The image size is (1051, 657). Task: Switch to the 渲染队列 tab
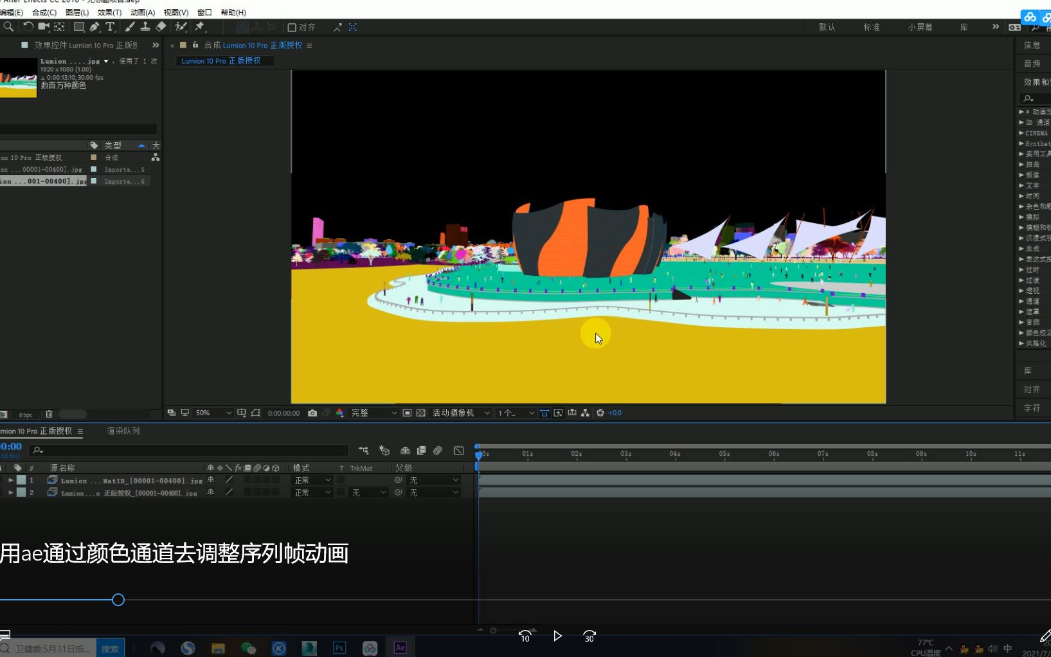[x=123, y=431]
